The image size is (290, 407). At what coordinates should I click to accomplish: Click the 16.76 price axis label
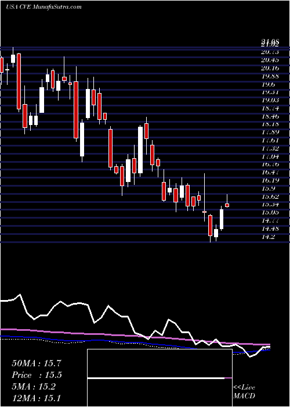point(270,165)
